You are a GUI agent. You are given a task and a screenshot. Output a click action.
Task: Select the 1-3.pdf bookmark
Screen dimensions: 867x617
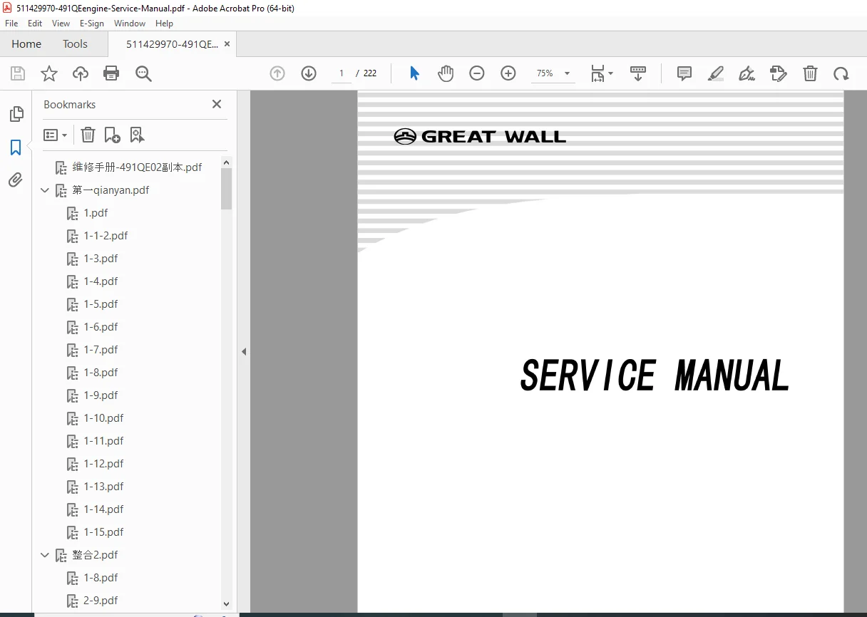pyautogui.click(x=101, y=259)
